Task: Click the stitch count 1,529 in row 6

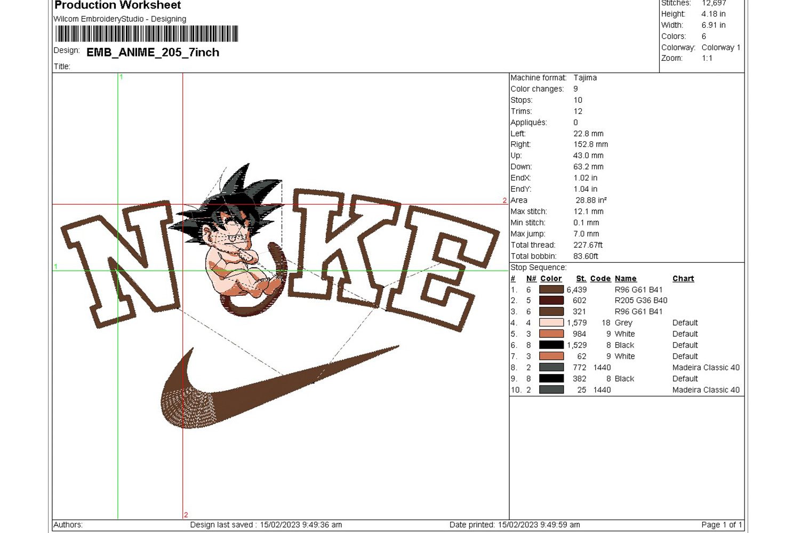Action: click(x=576, y=345)
